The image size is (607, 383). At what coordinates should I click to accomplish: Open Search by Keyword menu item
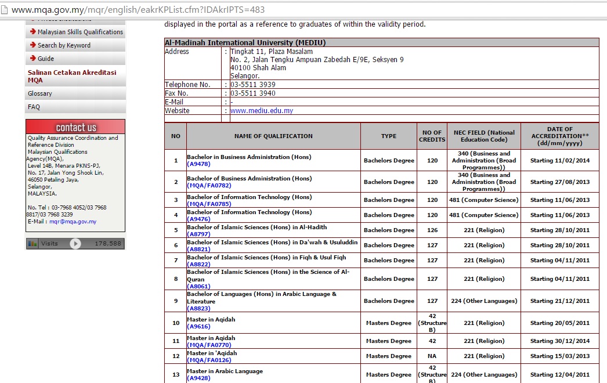64,45
